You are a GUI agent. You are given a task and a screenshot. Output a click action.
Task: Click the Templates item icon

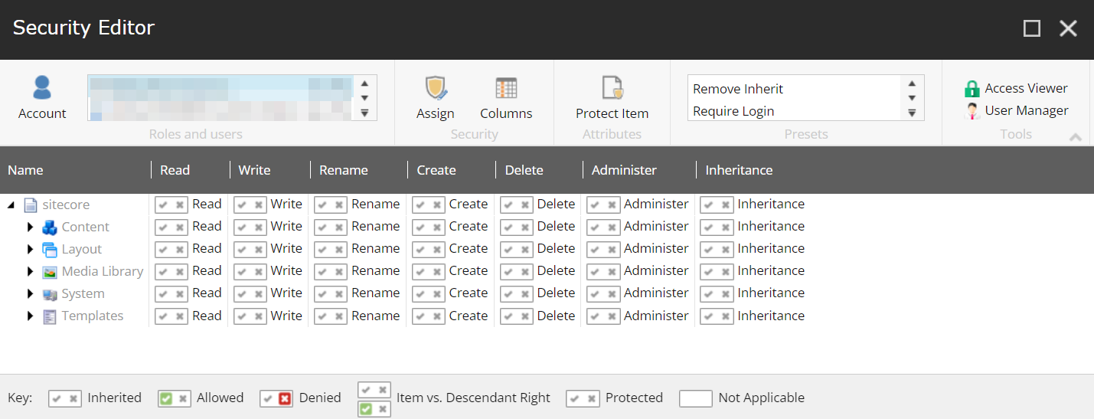click(x=50, y=316)
